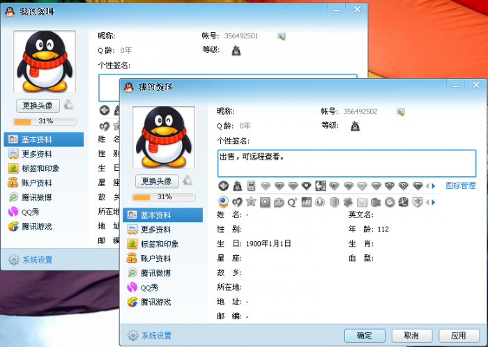Viewport: 488px width, 347px height.
Task: Click the age value 112
Action: [383, 229]
